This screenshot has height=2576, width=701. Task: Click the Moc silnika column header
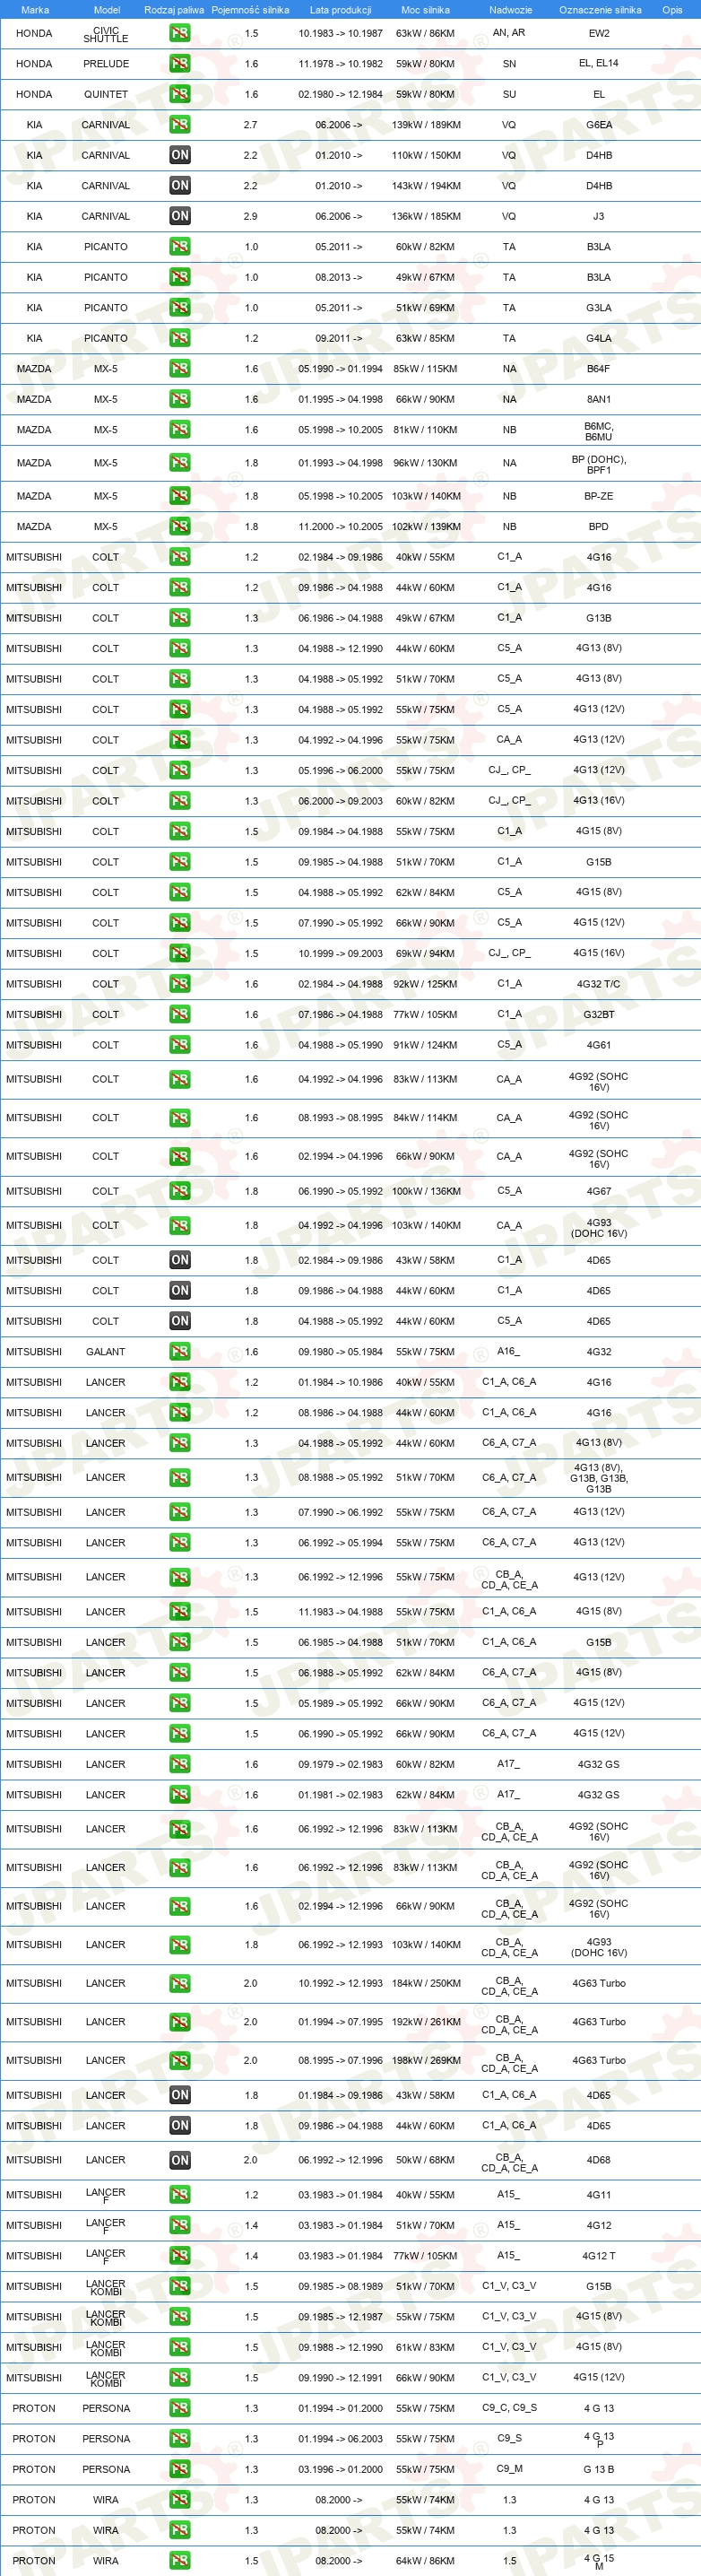(x=425, y=10)
